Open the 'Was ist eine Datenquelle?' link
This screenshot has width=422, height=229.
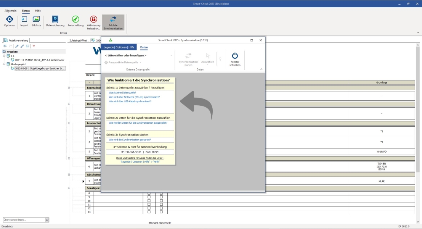(122, 93)
